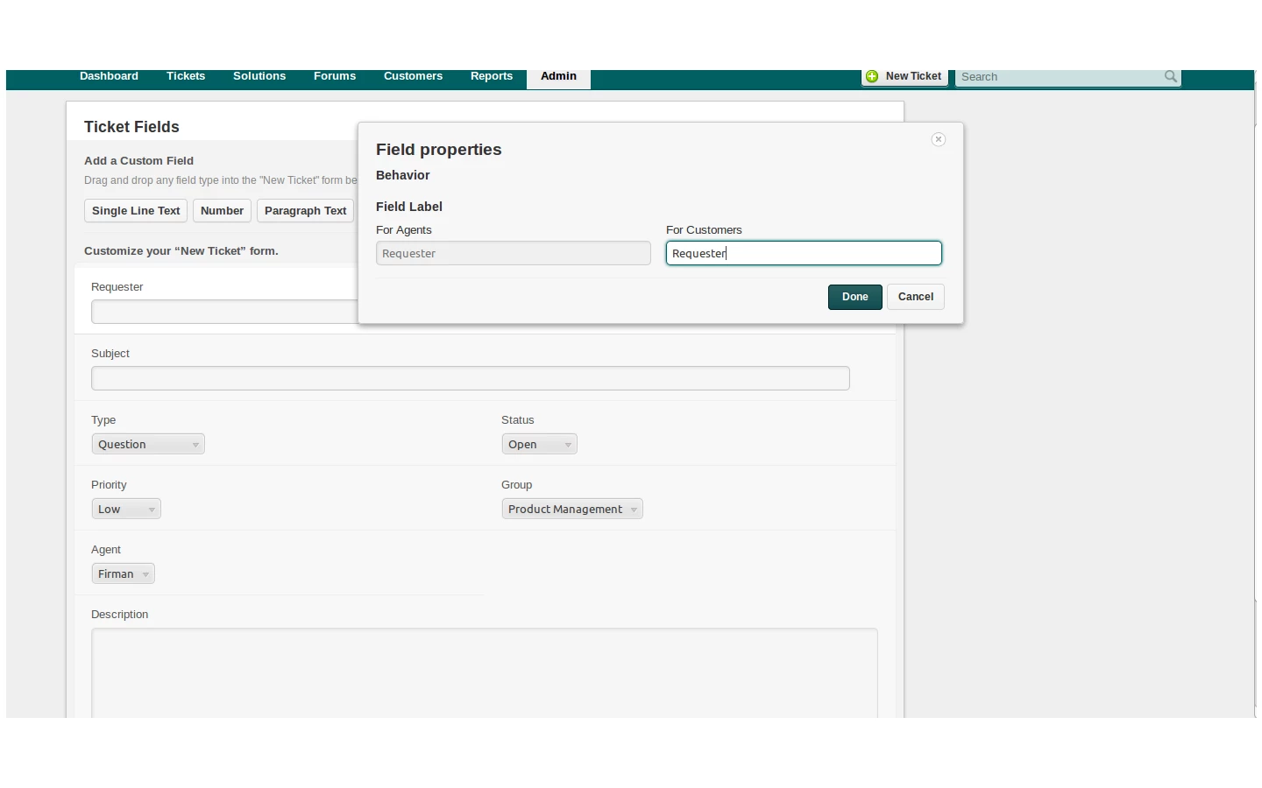Click the For Customers label
The height and width of the screenshot is (788, 1262).
704,230
